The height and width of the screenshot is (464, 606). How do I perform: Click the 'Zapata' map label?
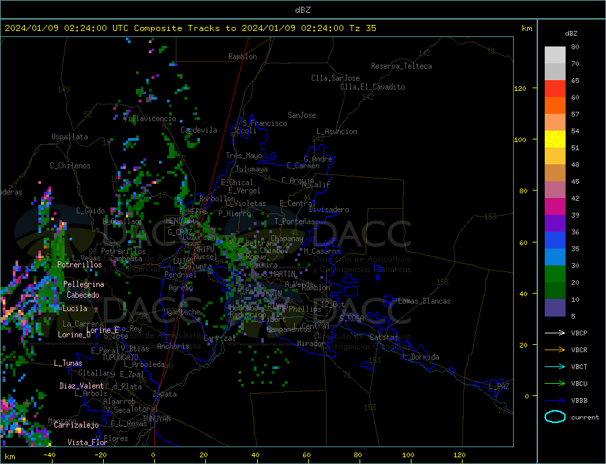coord(165,394)
